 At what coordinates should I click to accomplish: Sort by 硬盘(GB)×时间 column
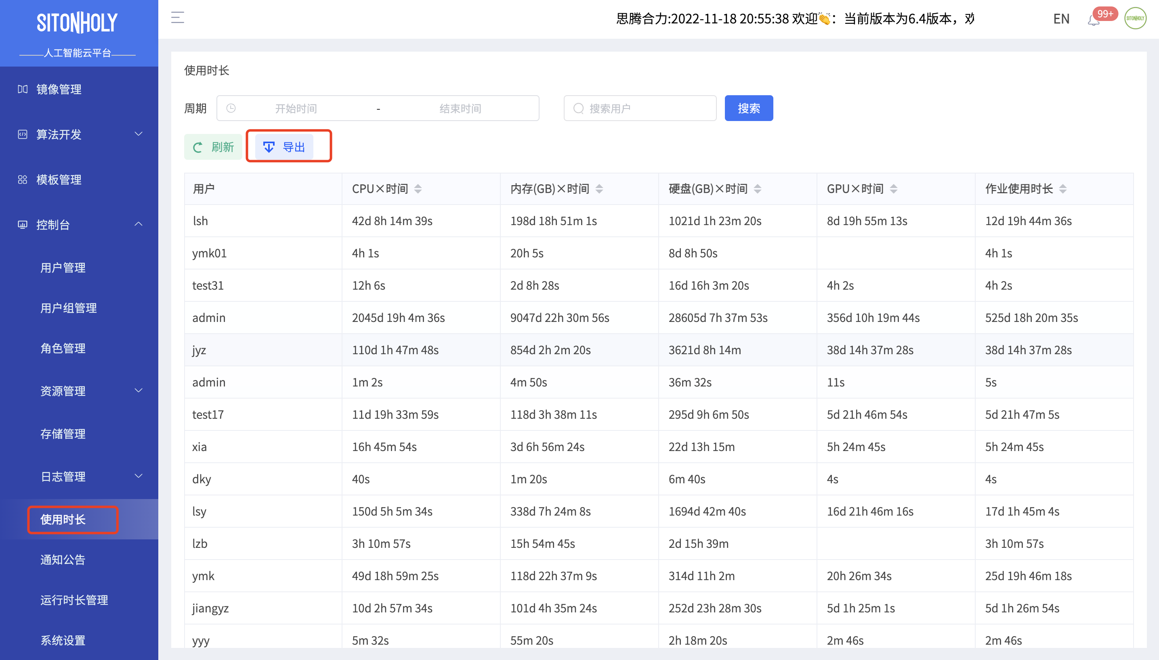click(x=758, y=188)
